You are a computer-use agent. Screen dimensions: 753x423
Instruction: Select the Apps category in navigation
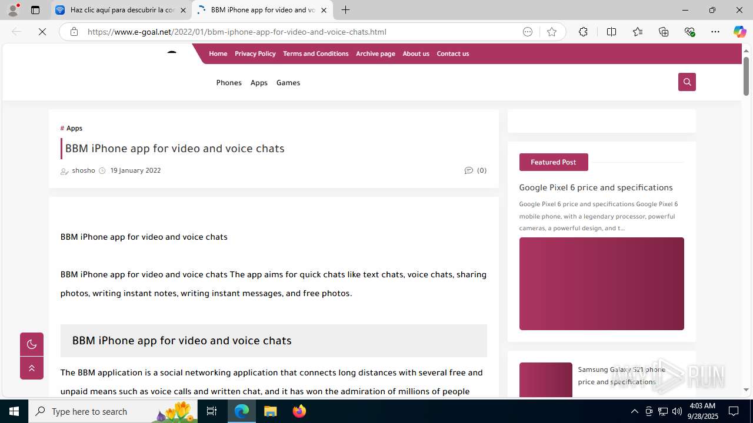pyautogui.click(x=259, y=83)
